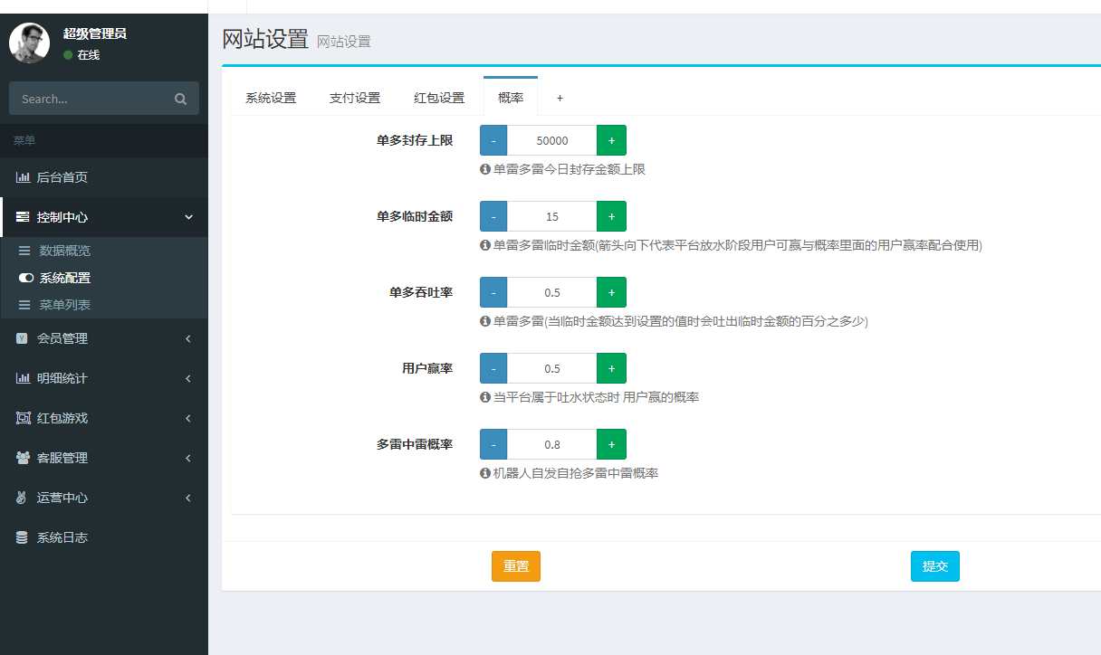
Task: Decrease 用户赢率 with the minus stepper
Action: coord(493,368)
